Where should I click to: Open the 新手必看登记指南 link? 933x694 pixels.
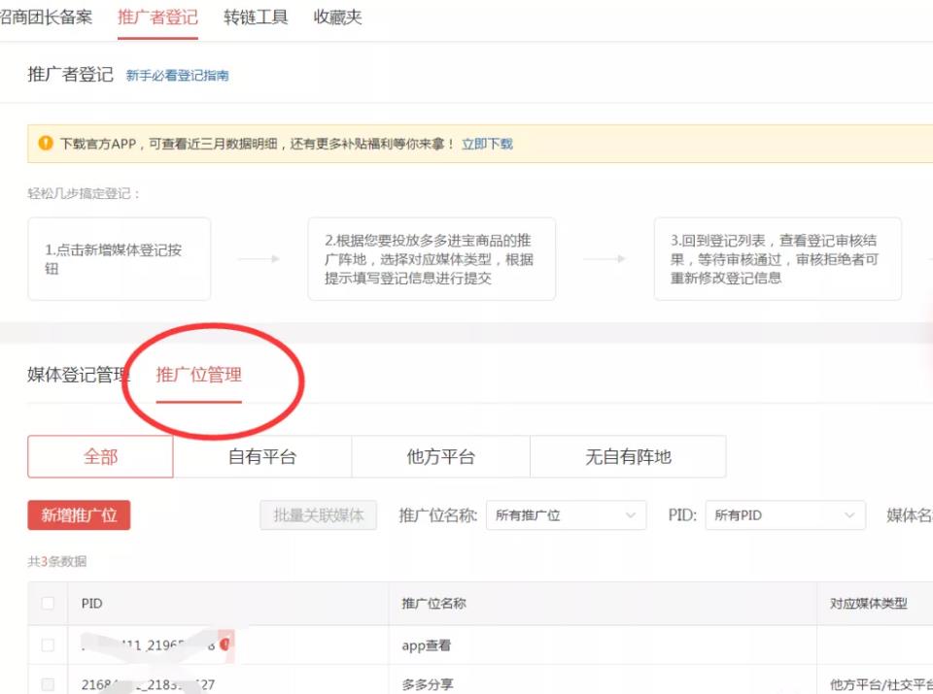(x=178, y=76)
